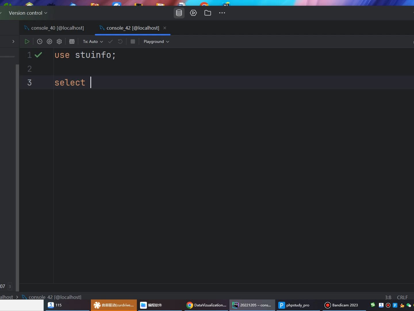Open the query history
This screenshot has height=311, width=414.
pos(40,41)
